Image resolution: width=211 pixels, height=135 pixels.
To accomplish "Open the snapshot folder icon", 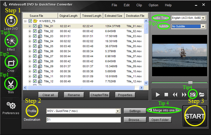I will [x=202, y=95].
